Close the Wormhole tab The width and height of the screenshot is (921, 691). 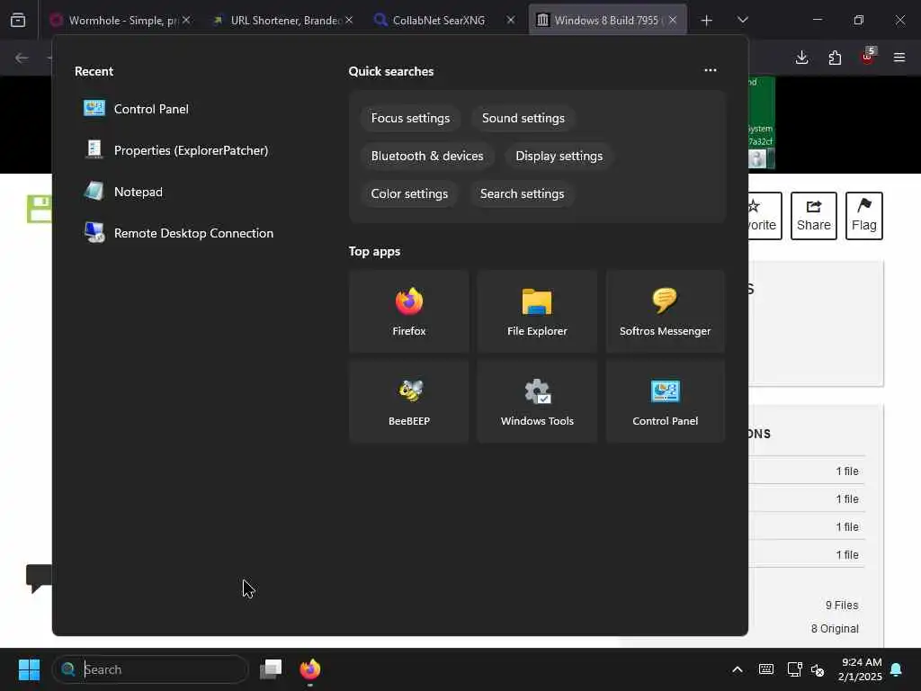186,20
